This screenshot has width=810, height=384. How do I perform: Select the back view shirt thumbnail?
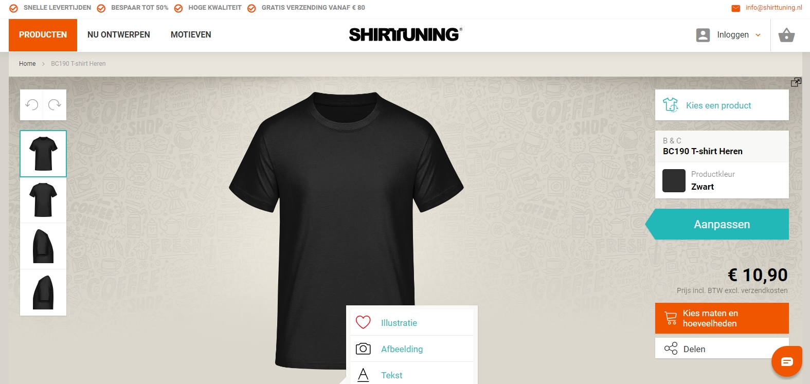43,200
